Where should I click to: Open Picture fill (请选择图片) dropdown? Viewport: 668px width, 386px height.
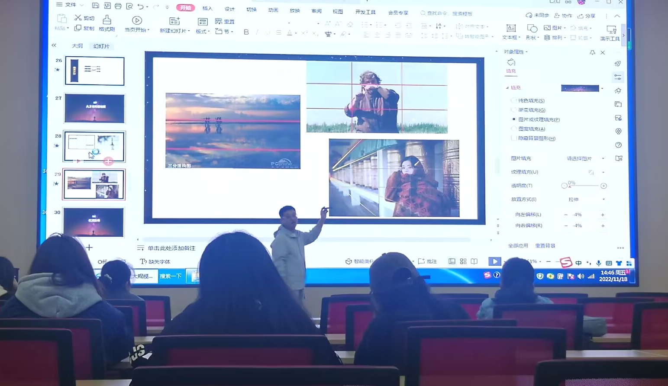(603, 158)
